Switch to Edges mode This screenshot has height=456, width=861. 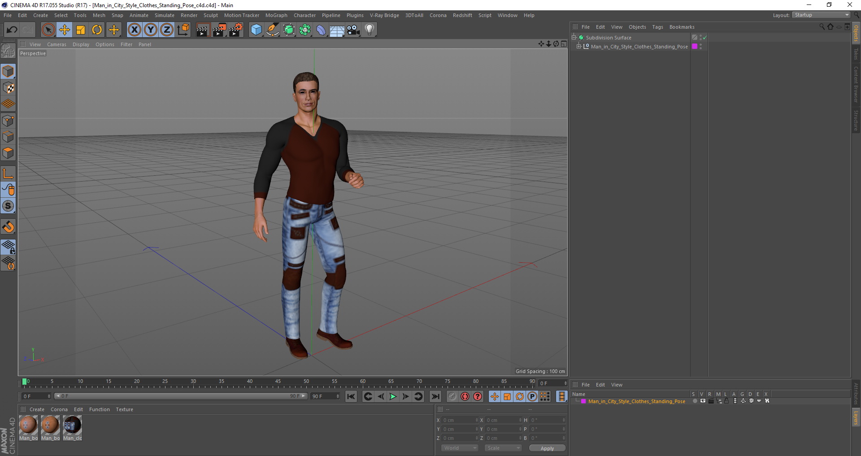click(8, 137)
